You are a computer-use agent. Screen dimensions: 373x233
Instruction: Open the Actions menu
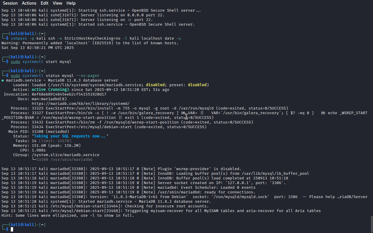click(29, 3)
